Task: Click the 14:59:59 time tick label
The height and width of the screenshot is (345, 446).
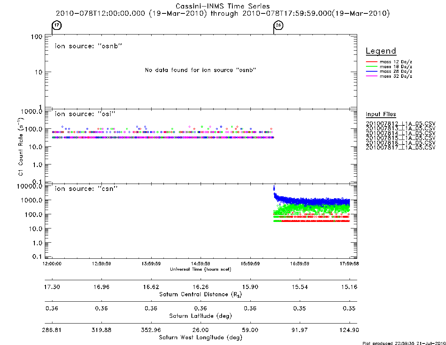Action: coord(201,264)
